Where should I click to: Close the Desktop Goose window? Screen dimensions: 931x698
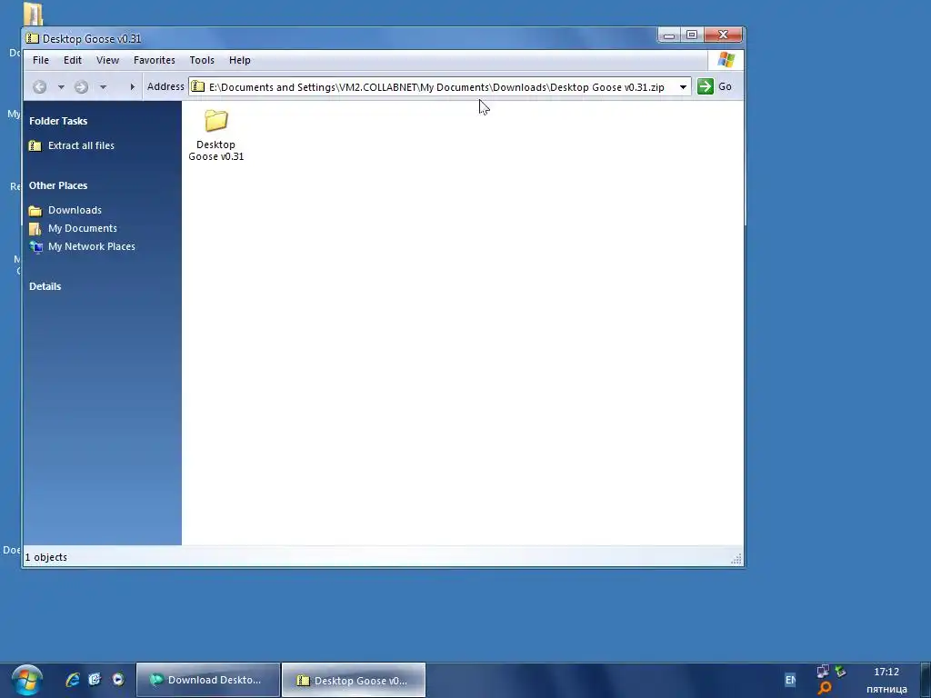[723, 35]
